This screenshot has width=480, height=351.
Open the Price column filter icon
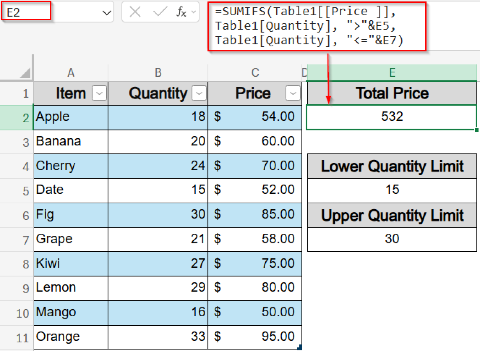(x=293, y=93)
